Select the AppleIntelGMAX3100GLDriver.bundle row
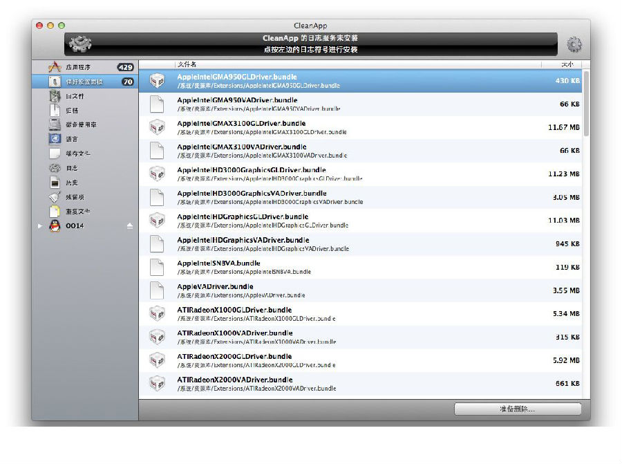Image resolution: width=622 pixels, height=464 pixels. click(359, 127)
